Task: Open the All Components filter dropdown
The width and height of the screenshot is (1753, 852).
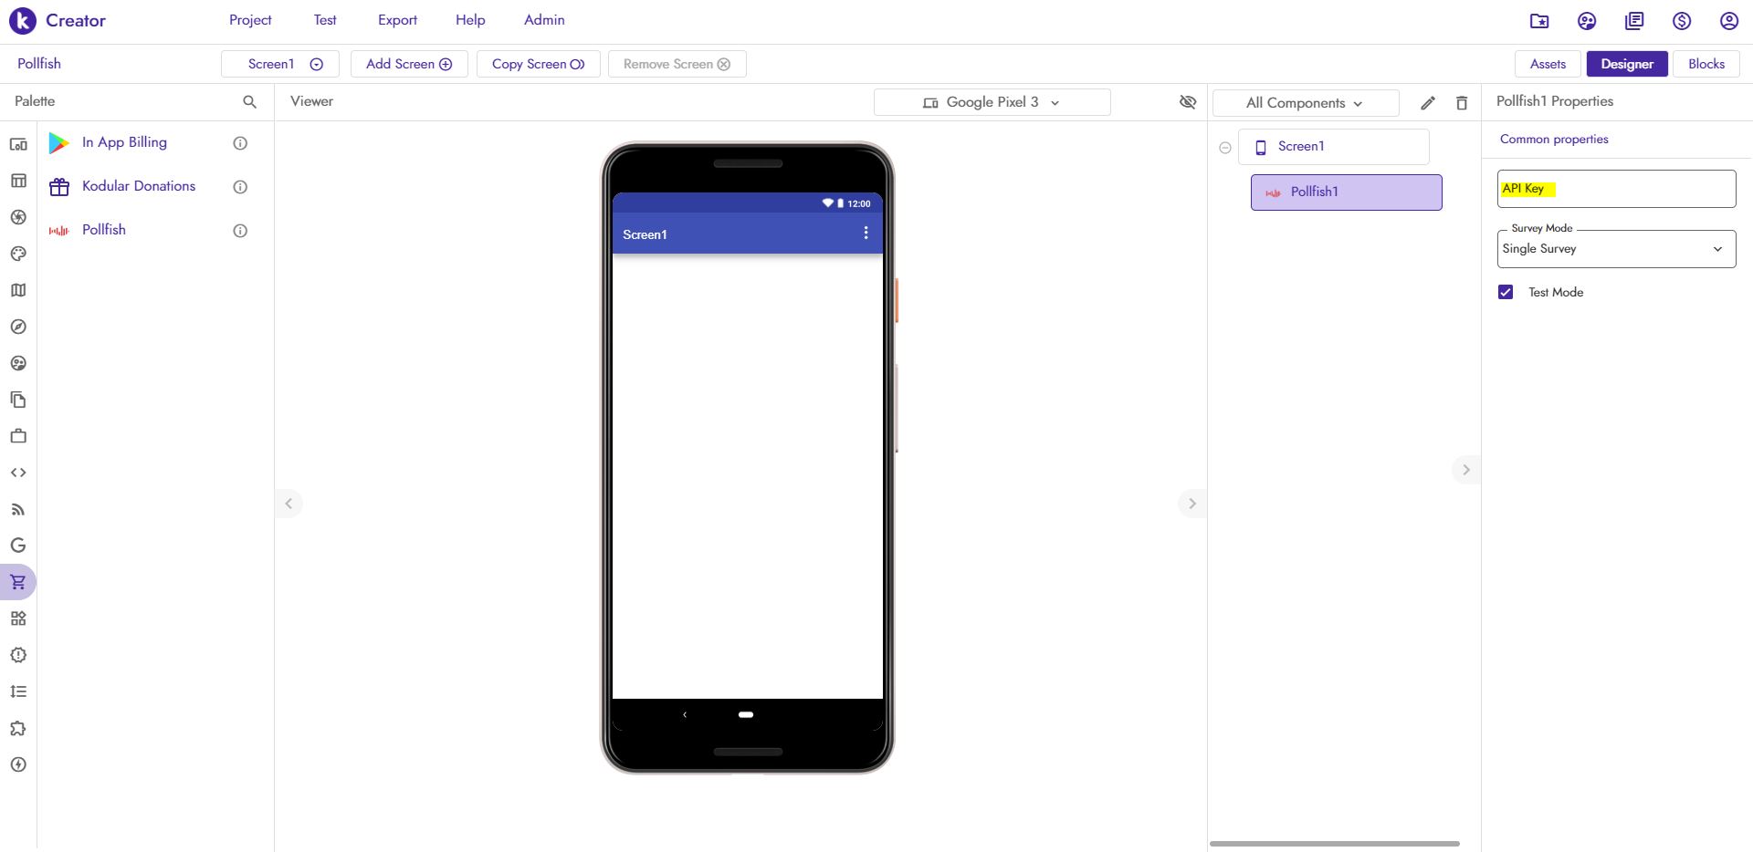Action: (1306, 103)
